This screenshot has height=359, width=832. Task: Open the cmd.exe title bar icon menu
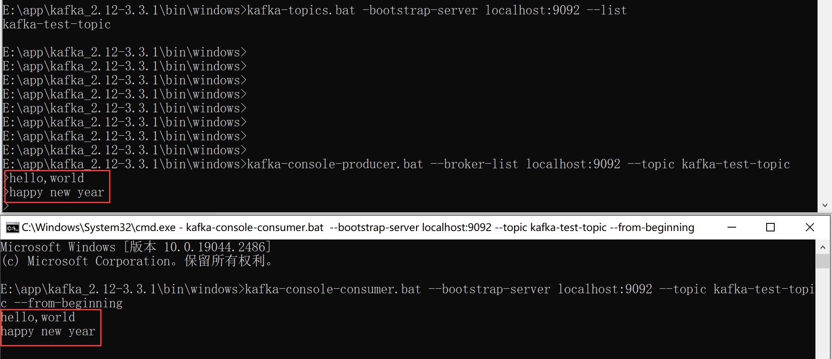(12, 228)
